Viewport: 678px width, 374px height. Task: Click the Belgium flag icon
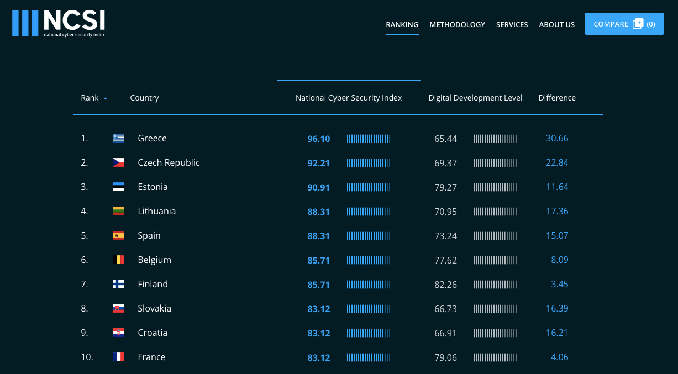[118, 260]
